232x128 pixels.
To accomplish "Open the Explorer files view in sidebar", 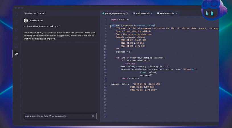I will [17, 14].
